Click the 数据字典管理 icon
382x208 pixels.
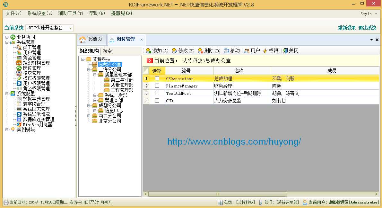pyautogui.click(x=19, y=99)
